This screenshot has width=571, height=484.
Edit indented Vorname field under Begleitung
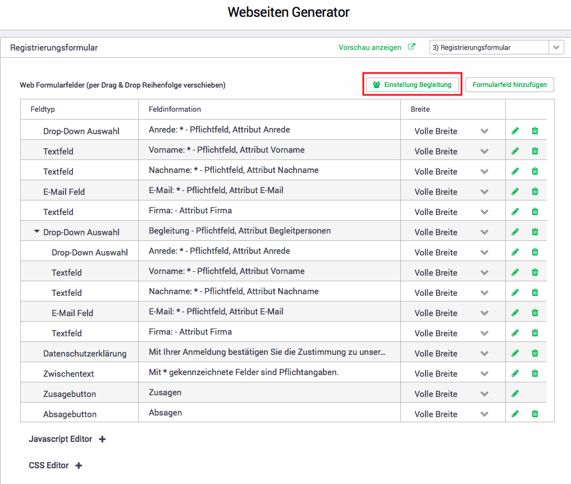point(515,272)
